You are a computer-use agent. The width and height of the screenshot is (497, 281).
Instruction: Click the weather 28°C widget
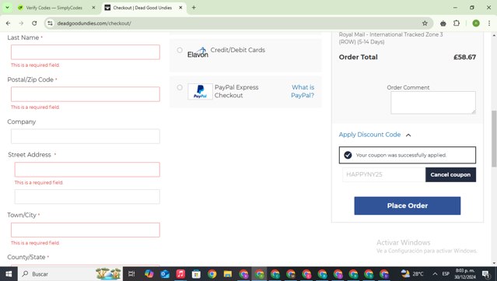pos(412,274)
